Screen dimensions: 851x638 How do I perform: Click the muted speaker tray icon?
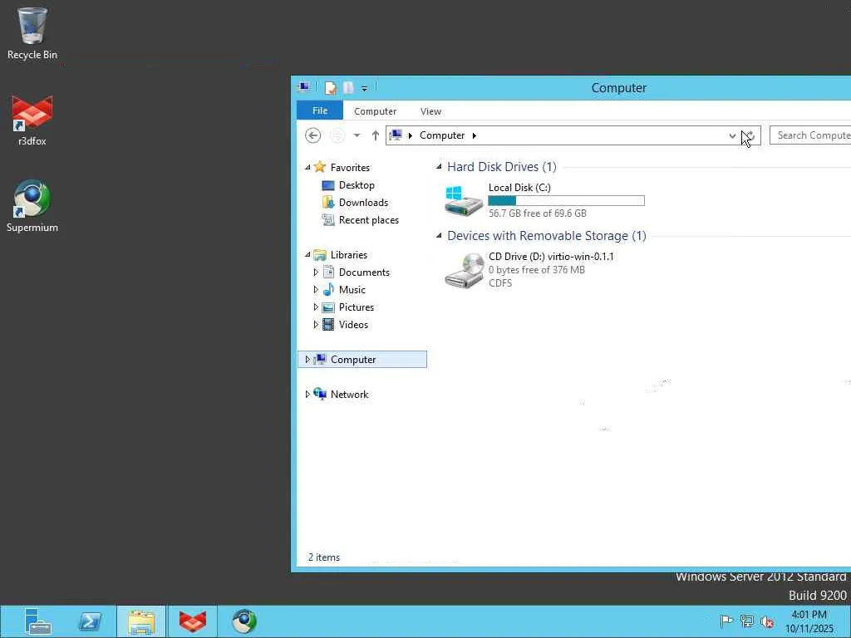click(767, 621)
